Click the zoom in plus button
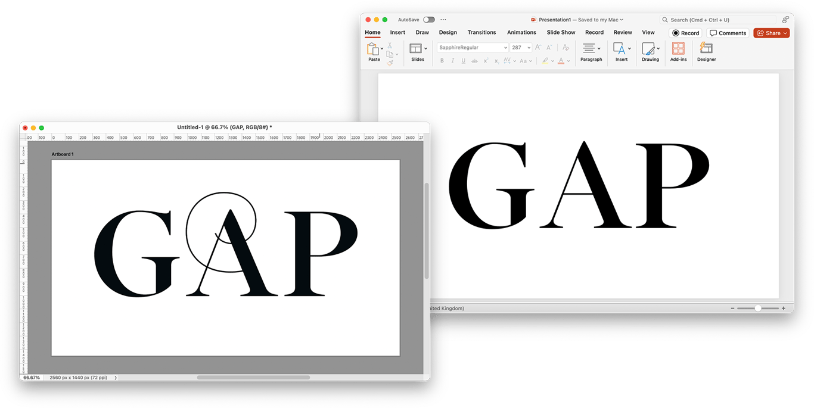 pos(784,309)
